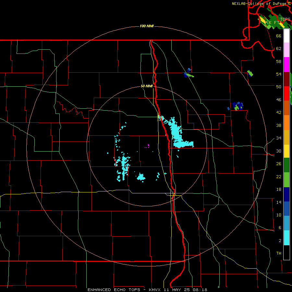
Task: Click the white swatch in the color scale
Action: coord(286,36)
